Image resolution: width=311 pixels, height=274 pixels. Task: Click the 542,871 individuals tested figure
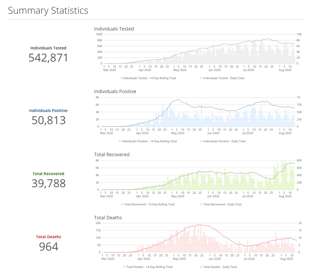48,58
